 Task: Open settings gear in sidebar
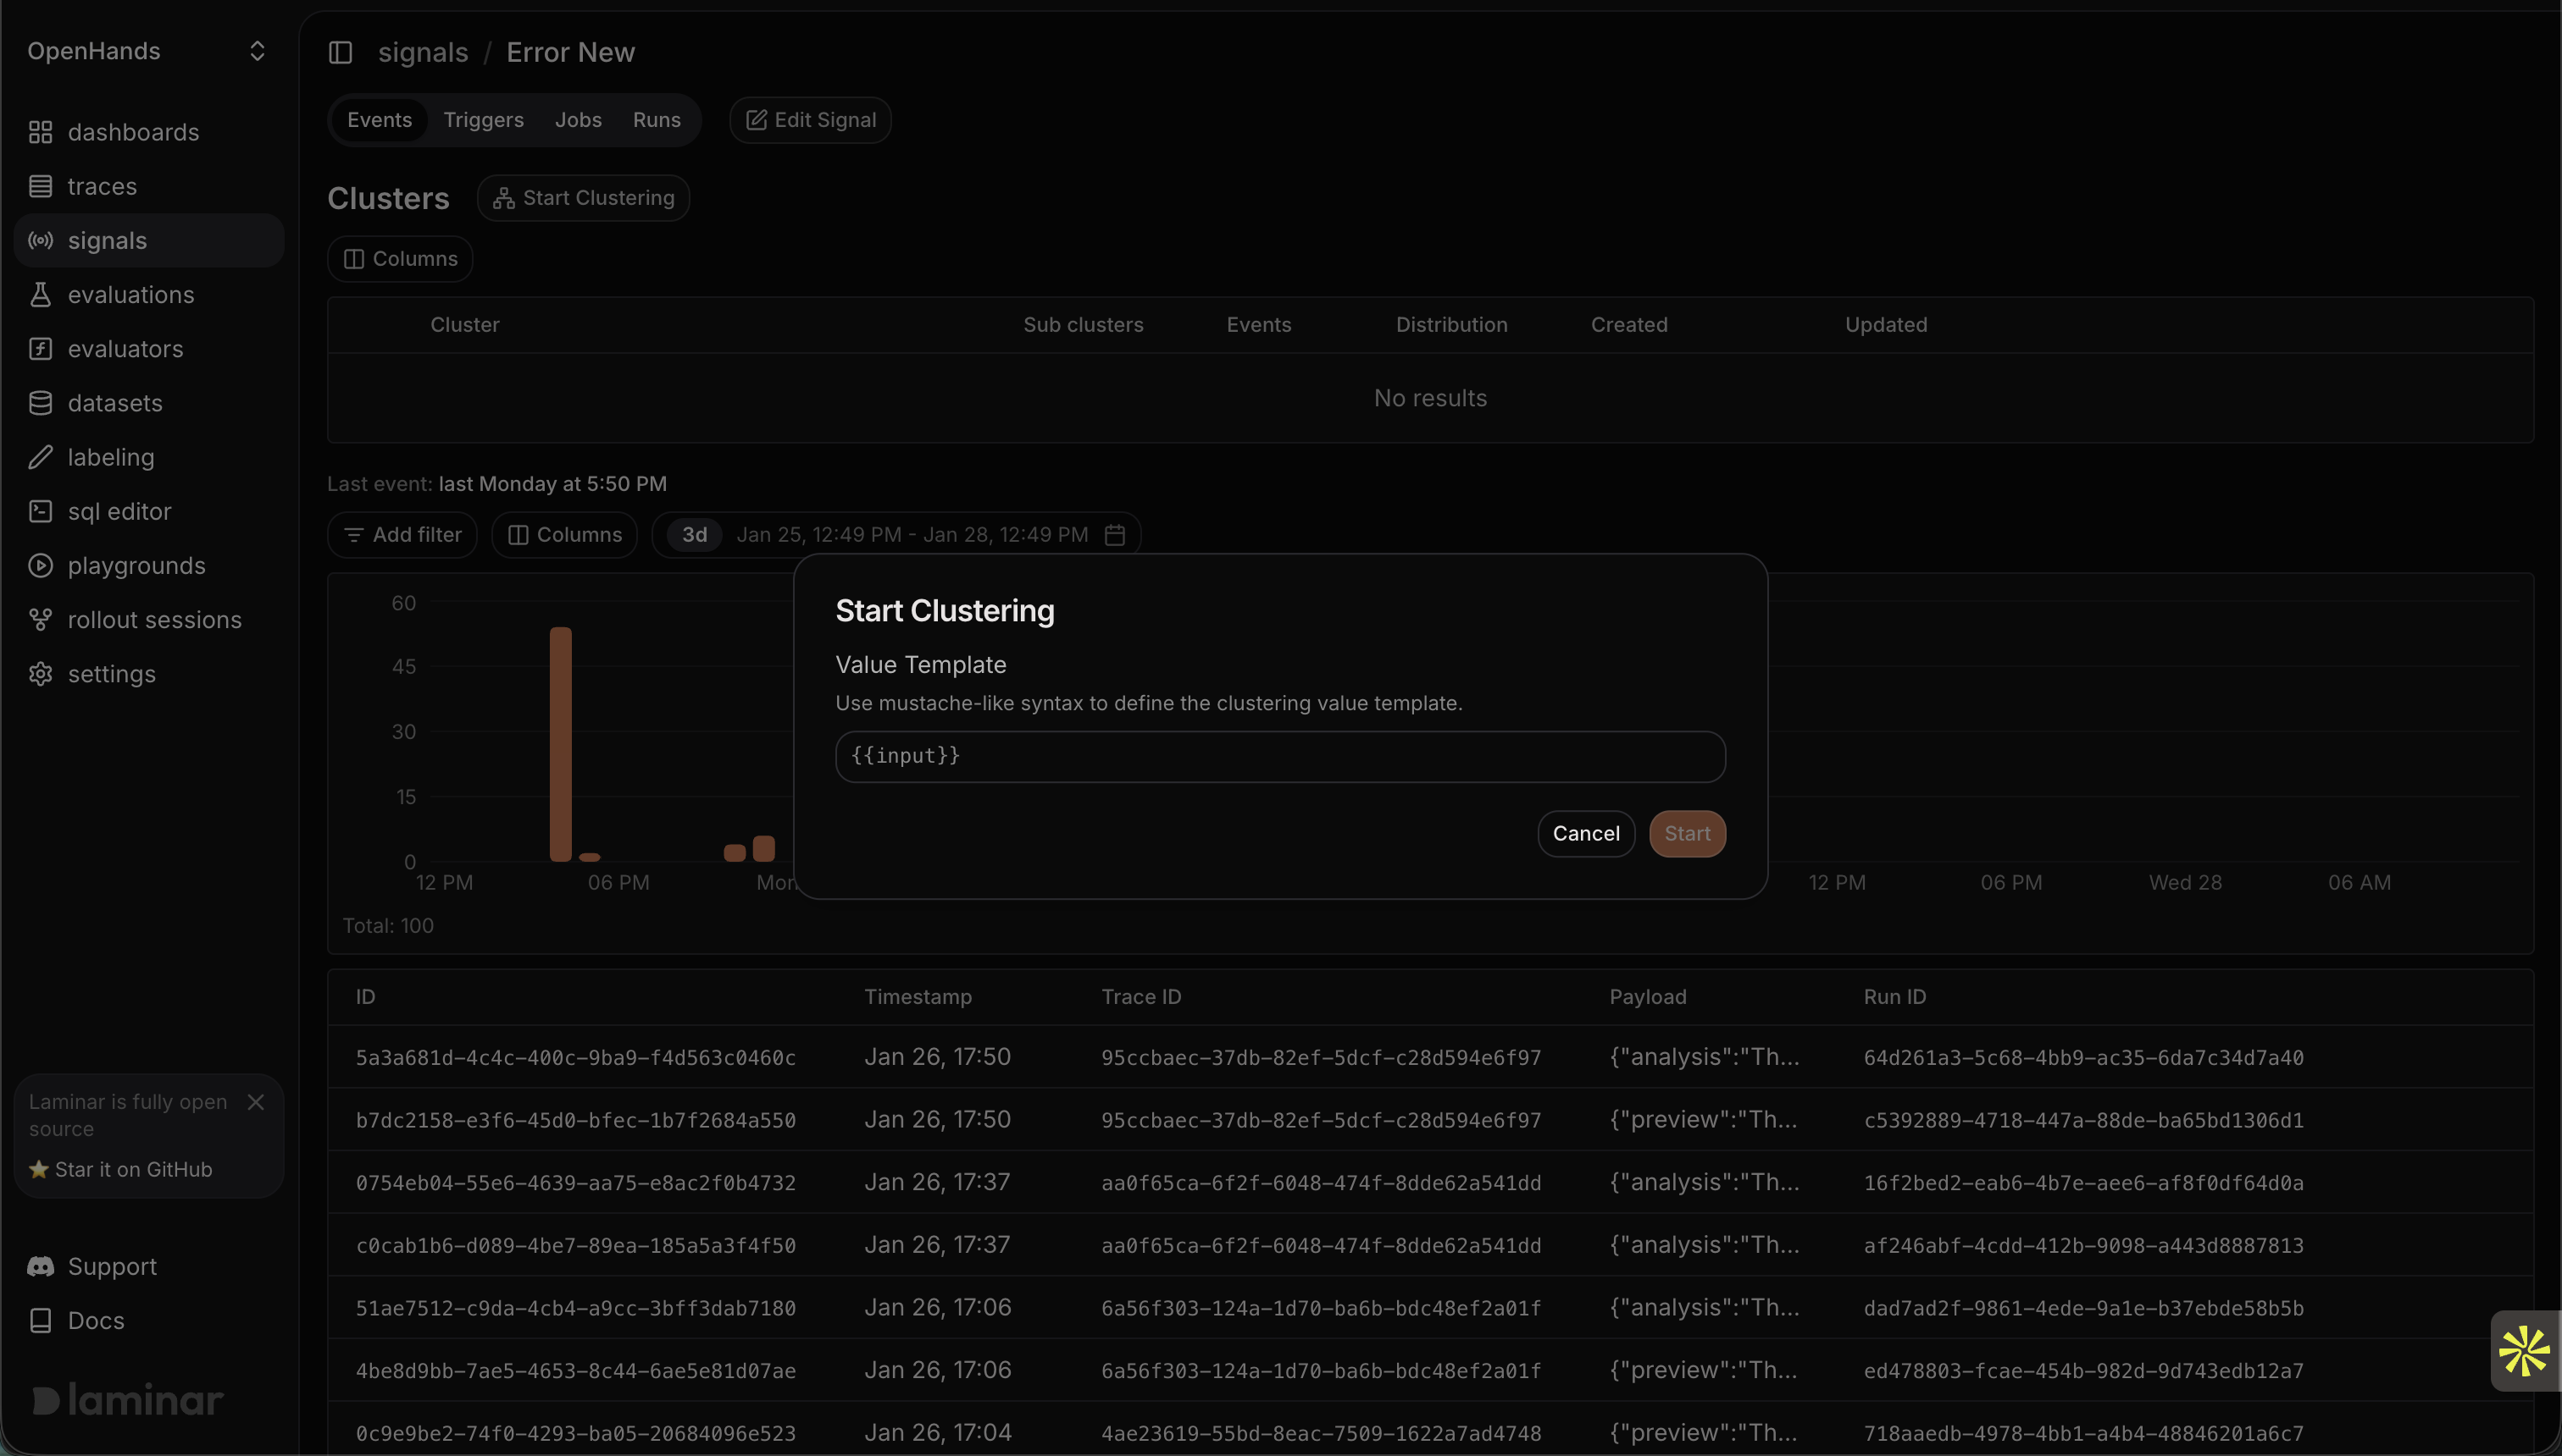(x=40, y=674)
